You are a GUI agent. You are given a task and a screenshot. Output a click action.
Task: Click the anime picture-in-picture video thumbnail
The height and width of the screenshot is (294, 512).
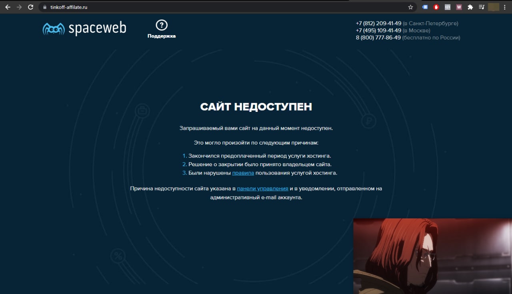pyautogui.click(x=432, y=256)
